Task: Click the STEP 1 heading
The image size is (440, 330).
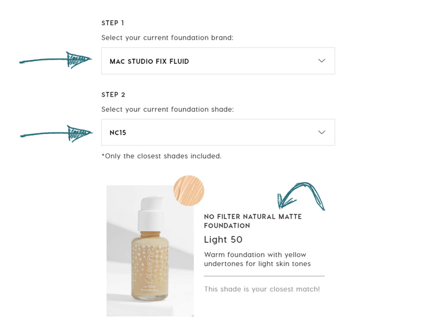Action: pos(113,23)
